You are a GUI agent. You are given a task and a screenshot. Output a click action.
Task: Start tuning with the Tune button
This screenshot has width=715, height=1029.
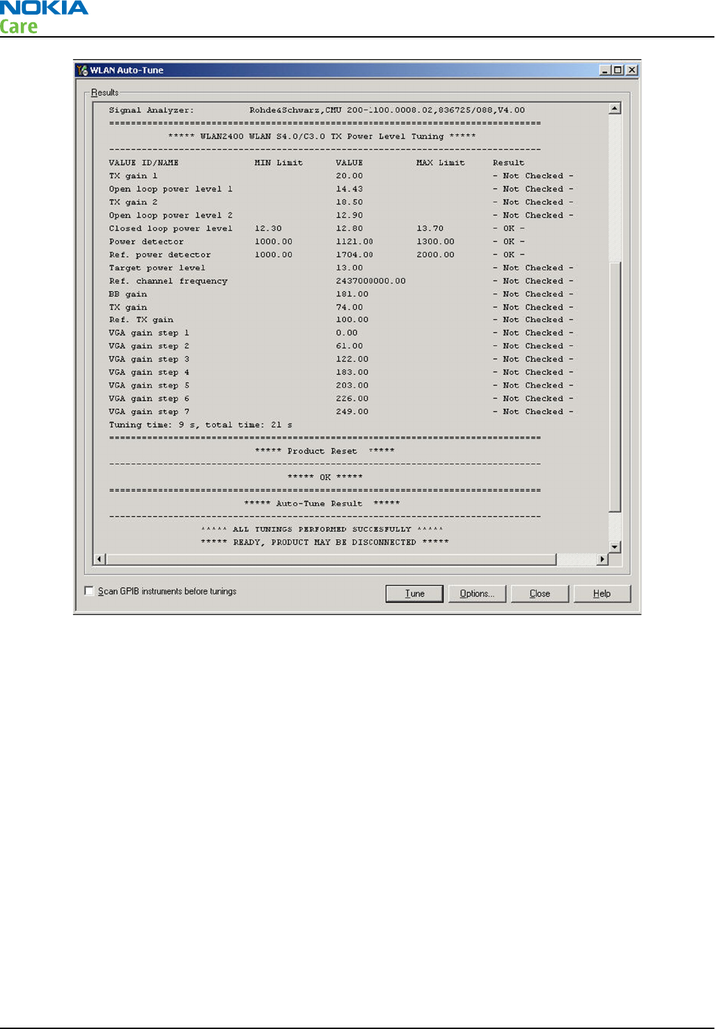[x=414, y=593]
